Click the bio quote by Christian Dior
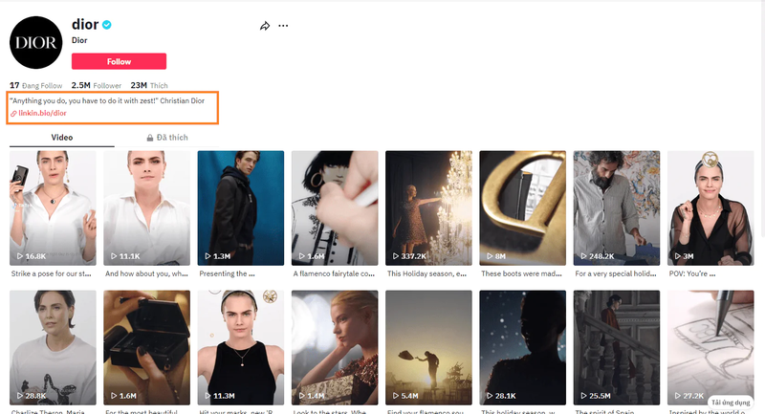 coord(107,101)
